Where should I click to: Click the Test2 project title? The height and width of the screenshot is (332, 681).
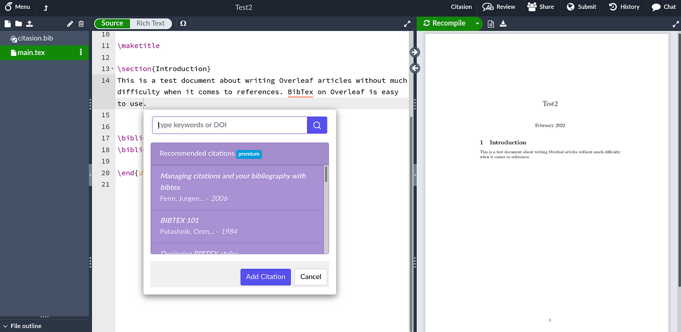243,7
